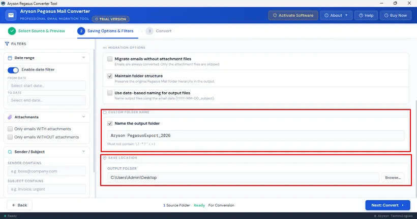
Task: Click the Filters funnel icon
Action: pyautogui.click(x=7, y=44)
